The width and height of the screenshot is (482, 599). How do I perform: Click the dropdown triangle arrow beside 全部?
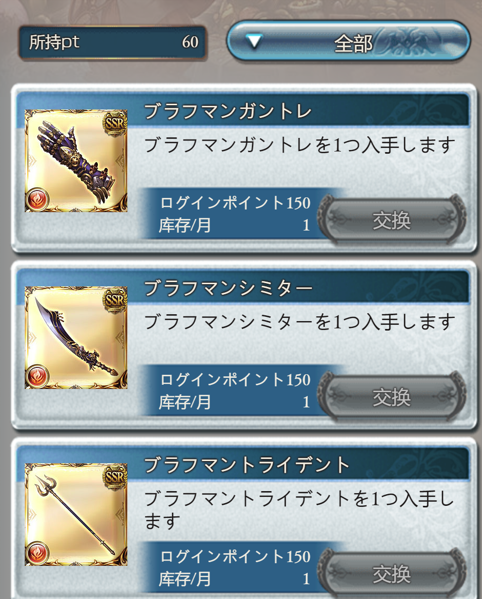pyautogui.click(x=254, y=41)
